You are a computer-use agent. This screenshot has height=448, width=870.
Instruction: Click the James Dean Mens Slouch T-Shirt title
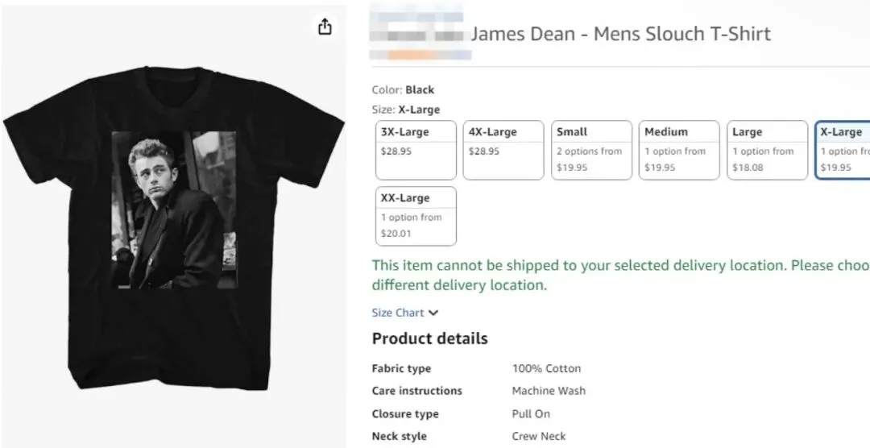point(620,34)
